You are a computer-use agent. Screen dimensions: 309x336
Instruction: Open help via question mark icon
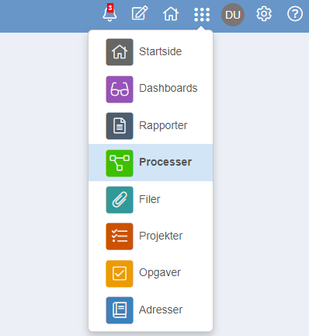(295, 14)
